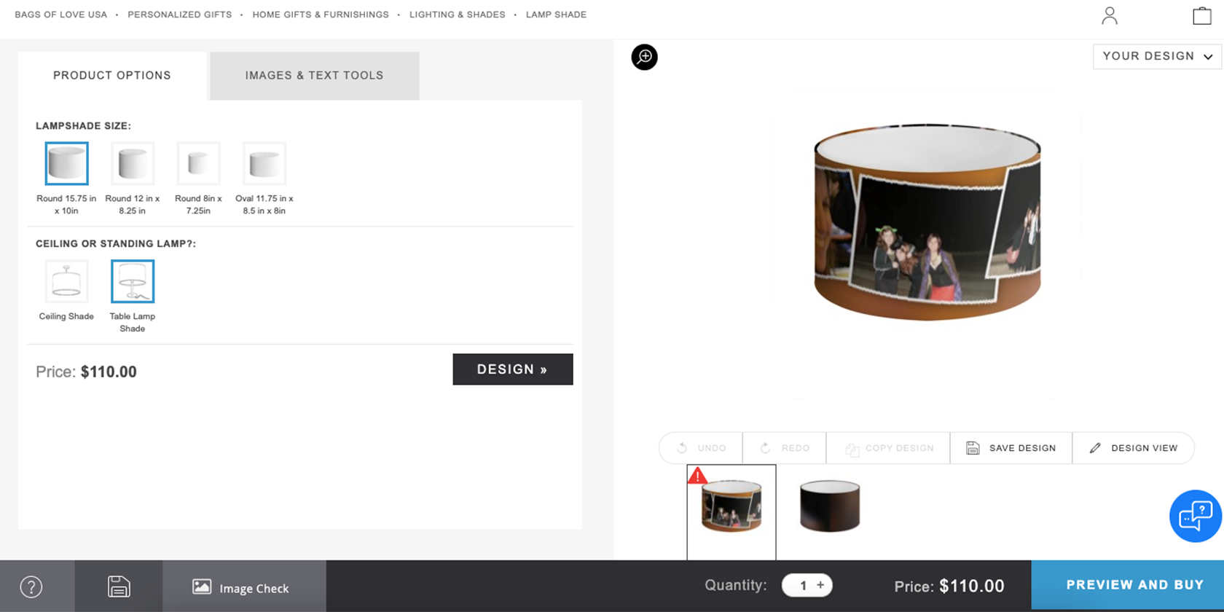The width and height of the screenshot is (1224, 612).
Task: Click the help question mark icon
Action: (x=31, y=586)
